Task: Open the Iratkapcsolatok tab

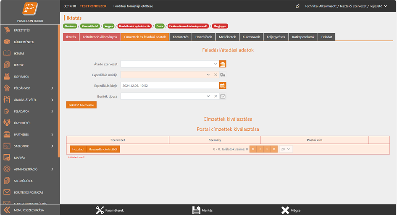Action: [x=303, y=37]
